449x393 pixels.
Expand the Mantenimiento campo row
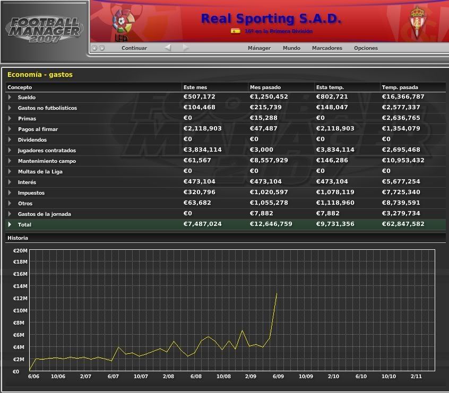click(x=10, y=161)
